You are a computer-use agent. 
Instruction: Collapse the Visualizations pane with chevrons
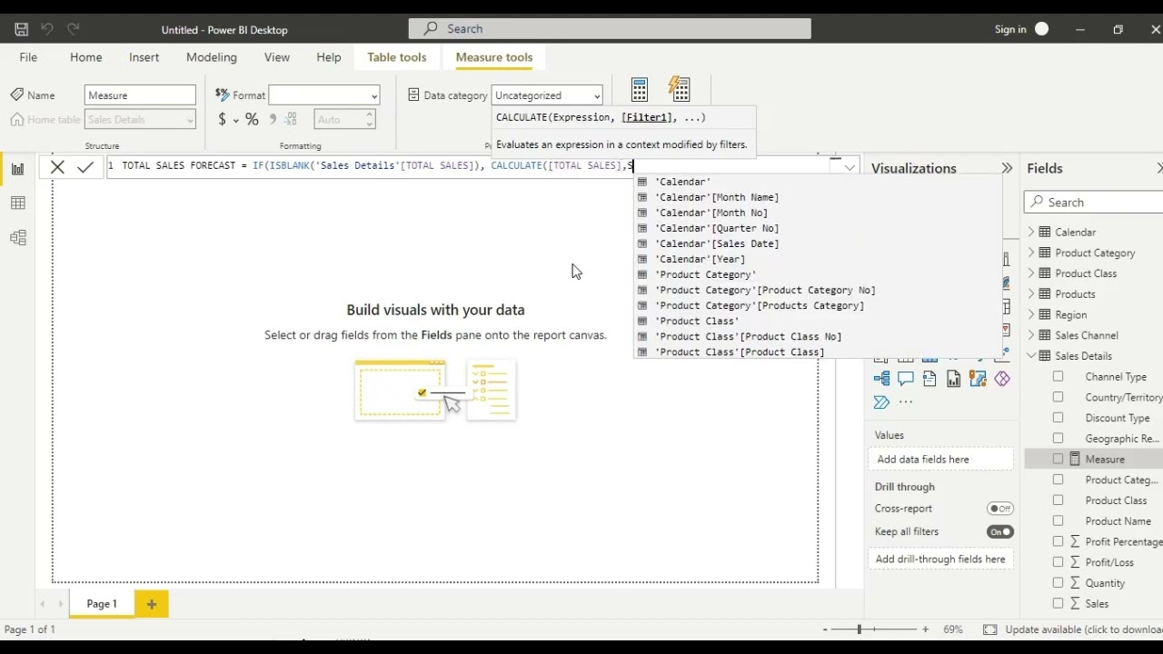coord(1007,168)
